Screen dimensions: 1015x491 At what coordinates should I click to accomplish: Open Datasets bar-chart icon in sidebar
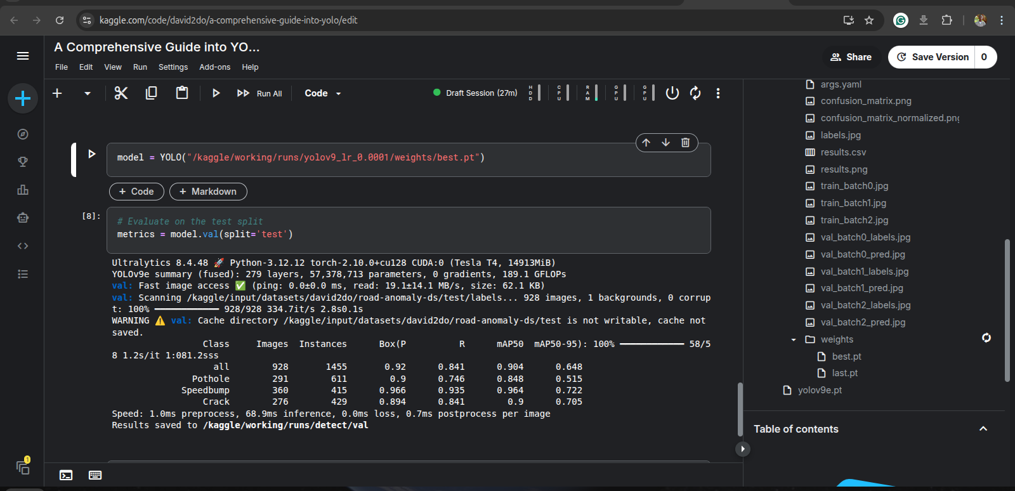tap(23, 190)
